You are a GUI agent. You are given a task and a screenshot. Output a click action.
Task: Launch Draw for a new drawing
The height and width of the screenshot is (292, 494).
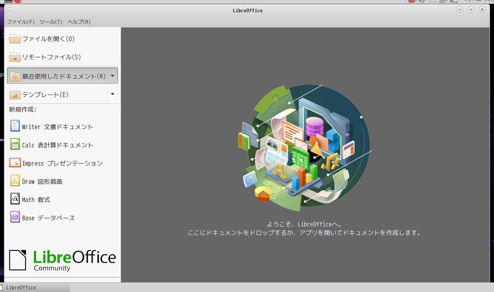(x=43, y=181)
